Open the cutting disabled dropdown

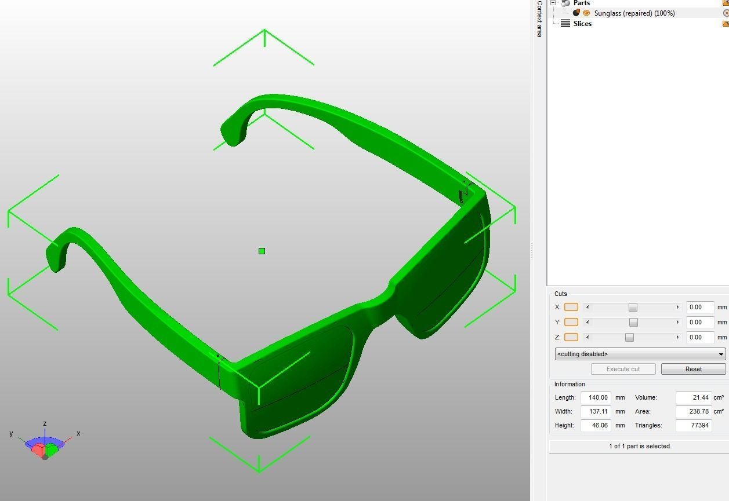point(640,354)
